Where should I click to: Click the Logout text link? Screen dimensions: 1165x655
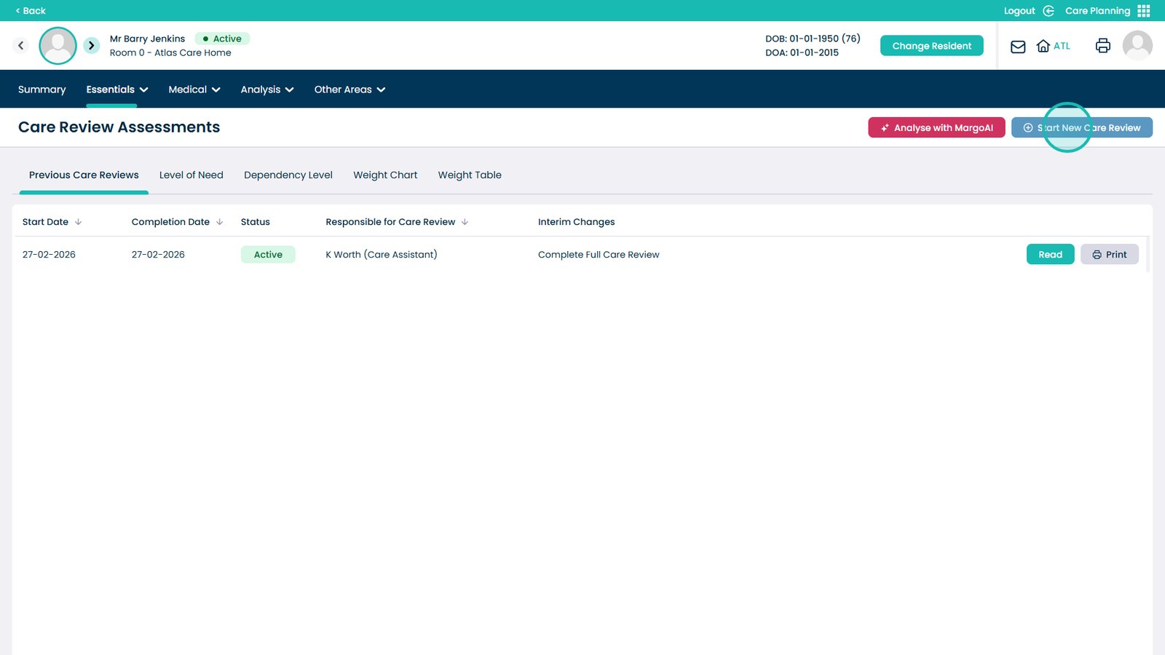pyautogui.click(x=1019, y=11)
